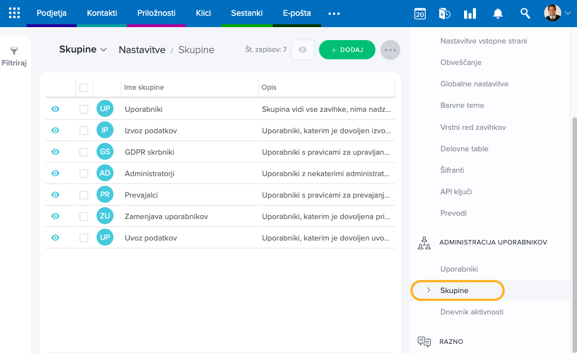
Task: Open the Filtriraj filter funnel
Action: pyautogui.click(x=14, y=56)
